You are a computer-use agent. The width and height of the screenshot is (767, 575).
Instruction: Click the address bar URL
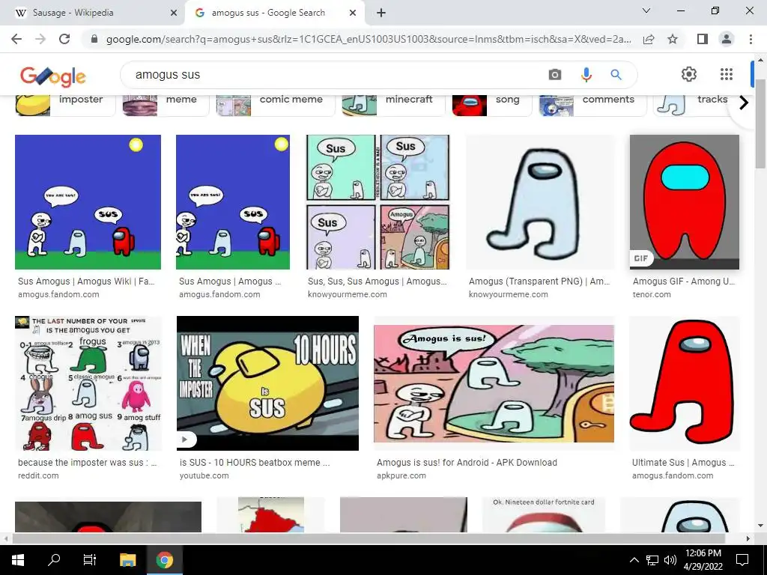tap(369, 39)
